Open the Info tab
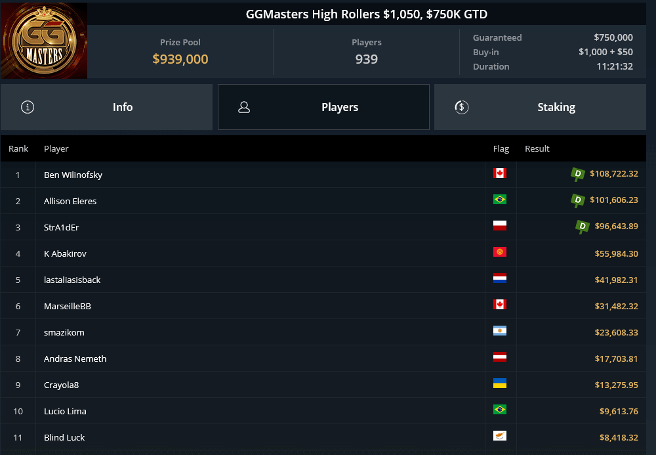The height and width of the screenshot is (455, 656). [x=123, y=106]
